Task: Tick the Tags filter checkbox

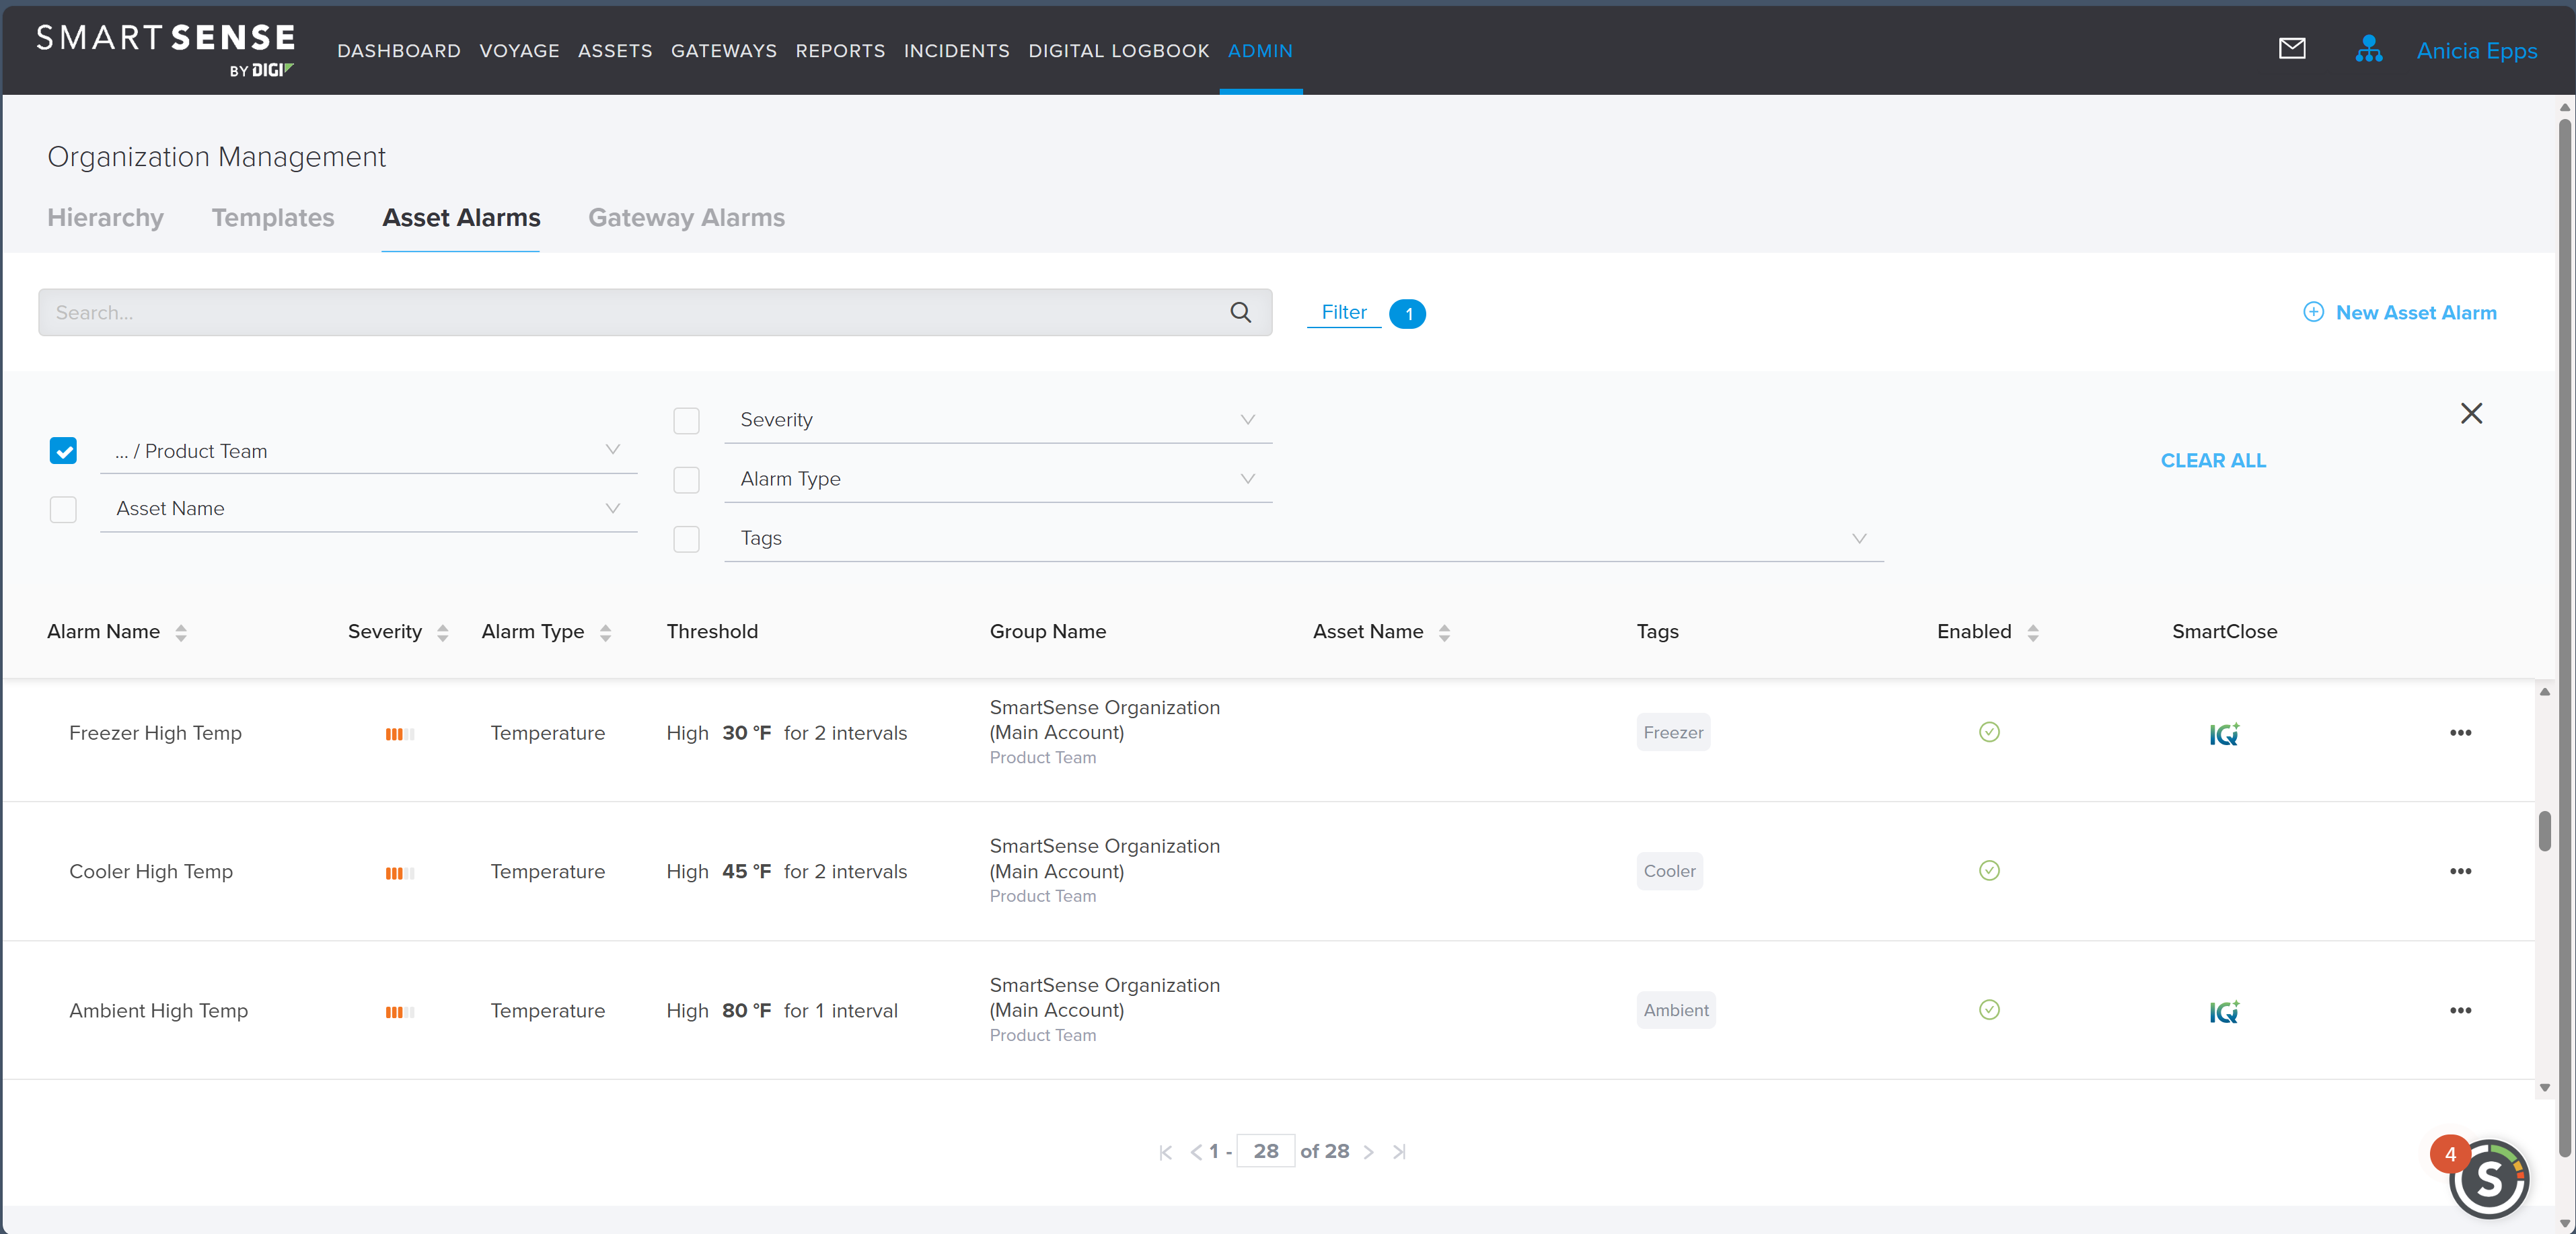Action: click(x=686, y=539)
